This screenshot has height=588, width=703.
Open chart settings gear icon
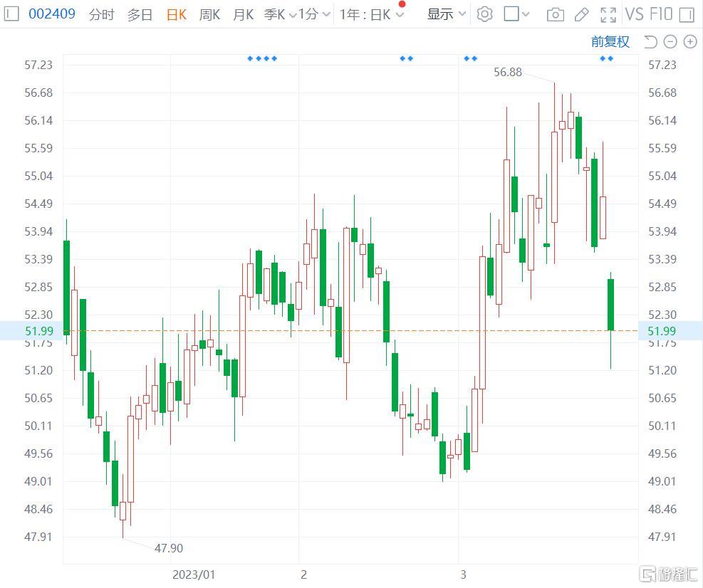click(x=484, y=14)
